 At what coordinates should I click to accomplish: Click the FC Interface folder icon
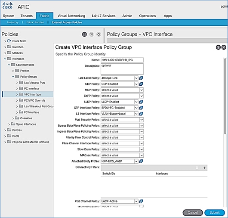tap(21, 112)
